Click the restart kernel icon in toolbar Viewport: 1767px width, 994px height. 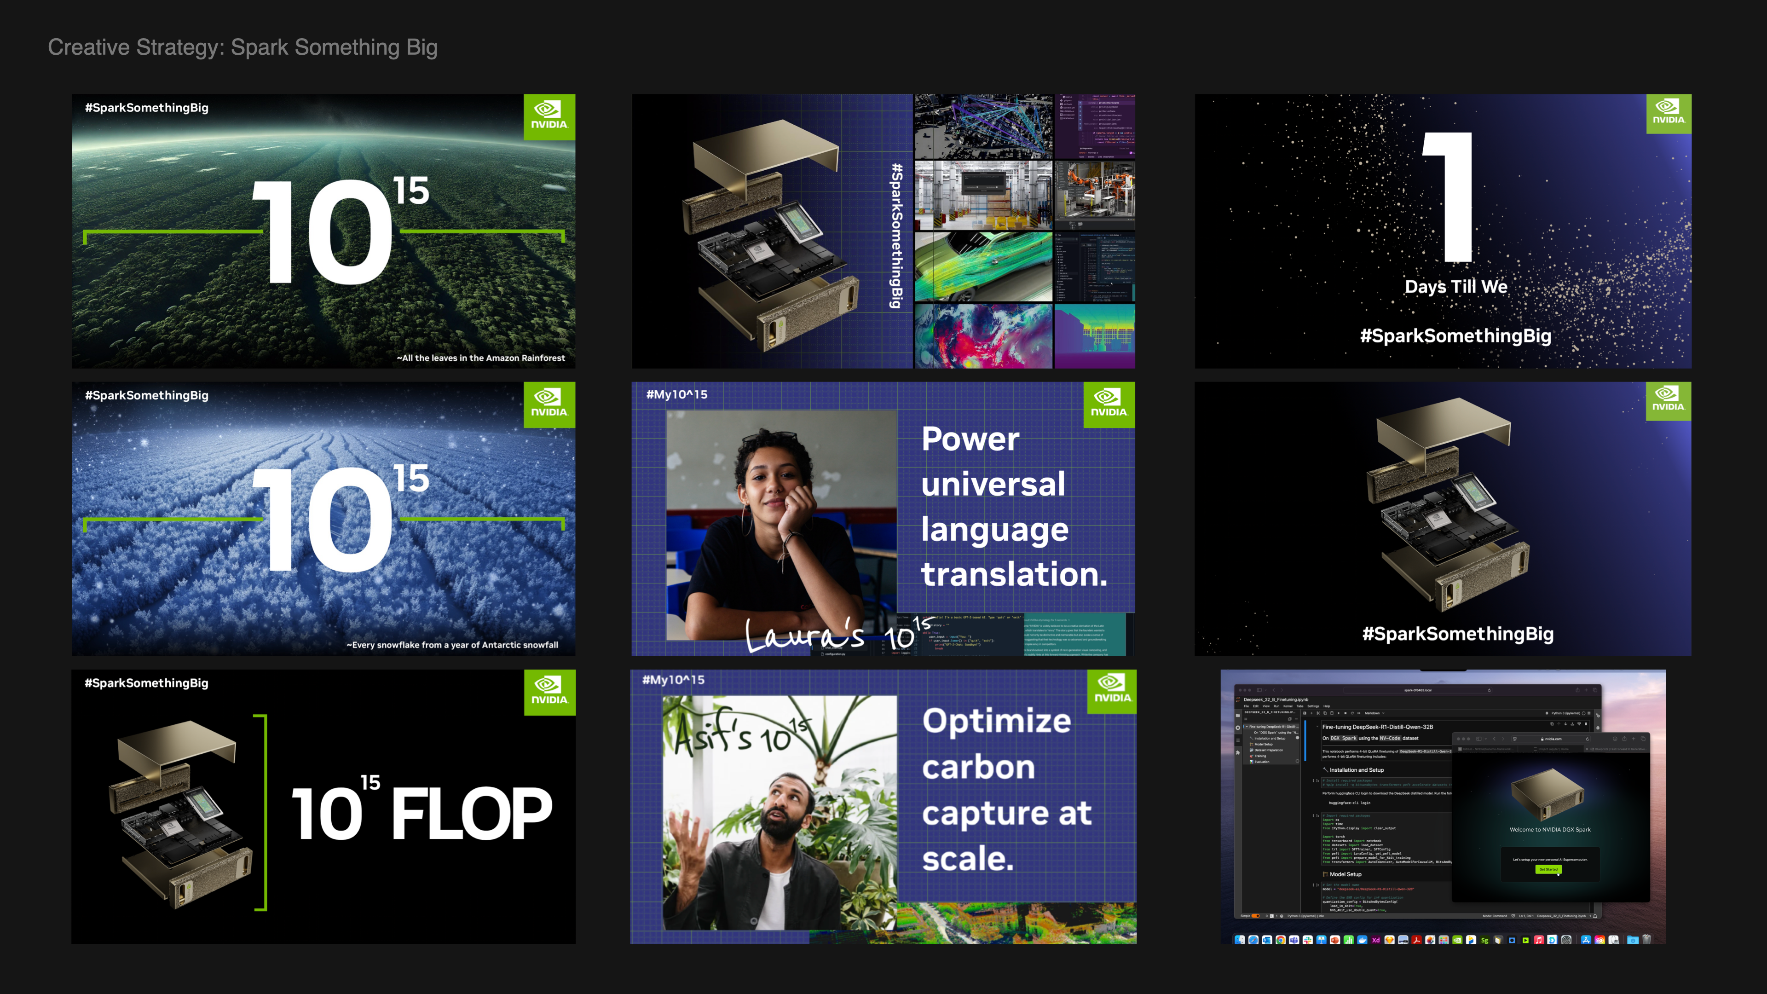[x=1352, y=713]
